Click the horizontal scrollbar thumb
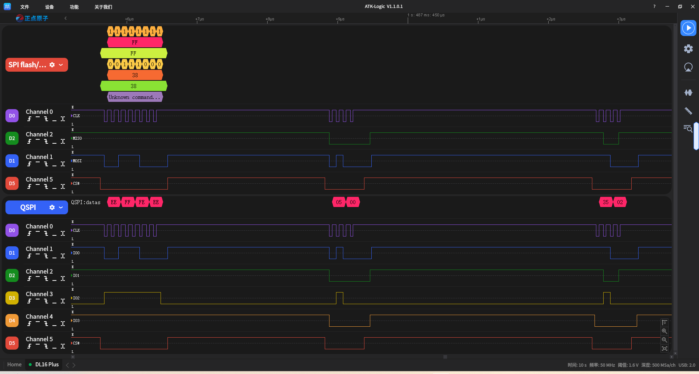The height and width of the screenshot is (374, 699). (x=445, y=357)
